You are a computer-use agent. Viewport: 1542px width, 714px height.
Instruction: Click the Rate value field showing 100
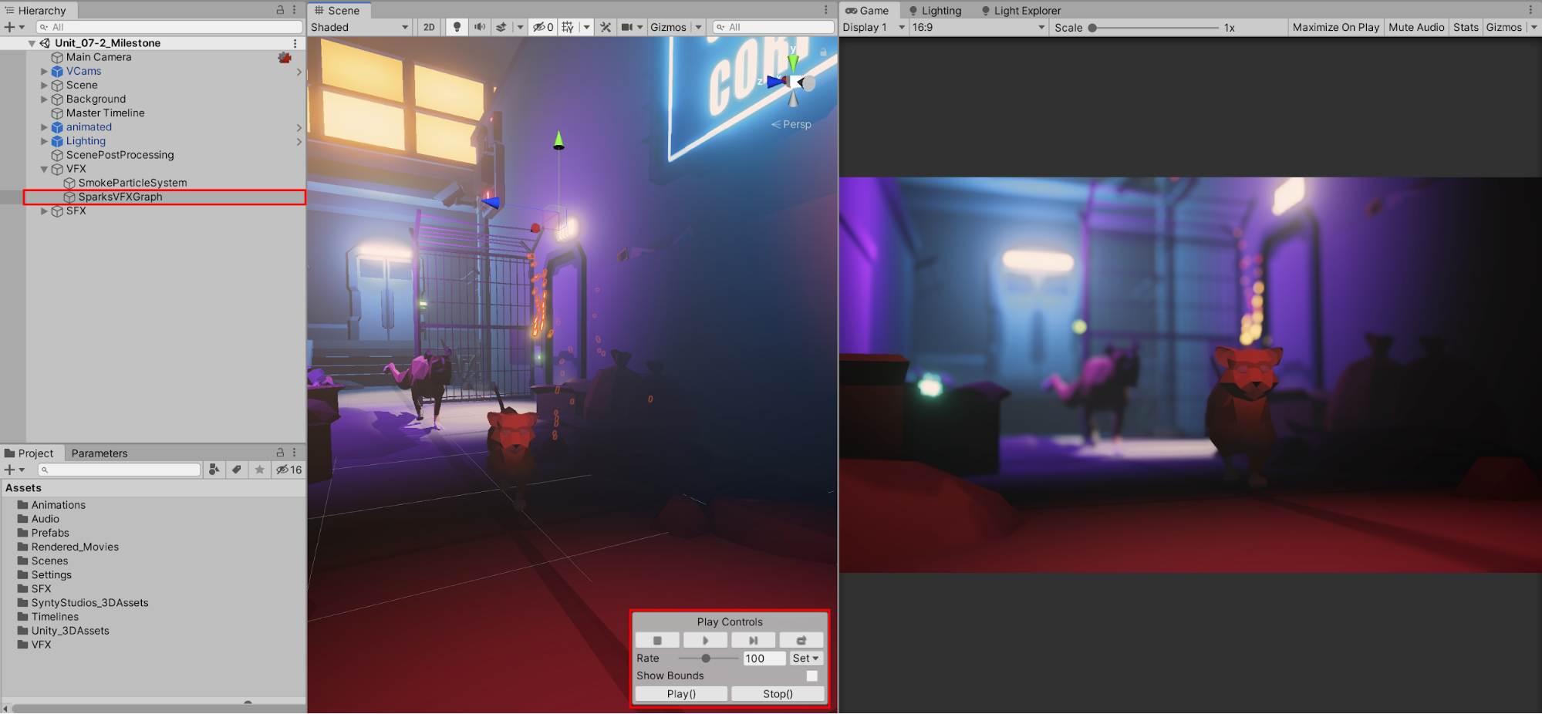coord(764,658)
